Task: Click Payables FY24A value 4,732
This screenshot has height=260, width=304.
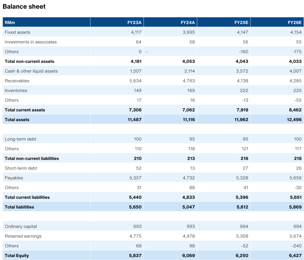Action: tap(189, 178)
